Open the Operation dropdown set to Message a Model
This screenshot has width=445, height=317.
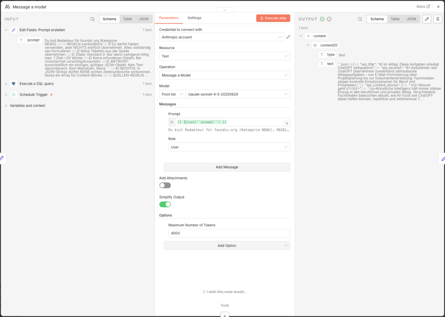point(224,75)
